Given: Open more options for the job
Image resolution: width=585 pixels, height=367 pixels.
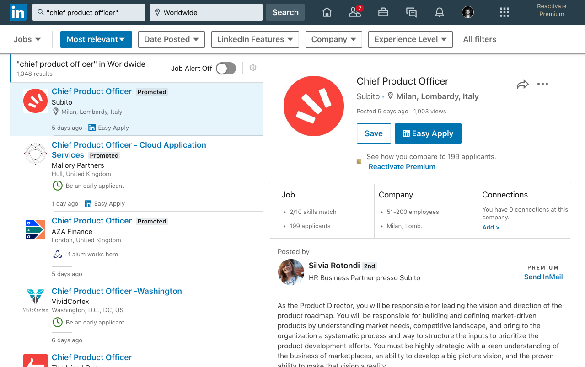Looking at the screenshot, I should point(542,84).
